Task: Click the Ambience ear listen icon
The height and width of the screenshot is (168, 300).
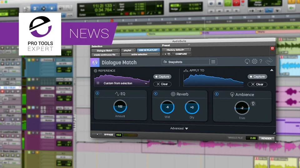Action: tap(253, 104)
